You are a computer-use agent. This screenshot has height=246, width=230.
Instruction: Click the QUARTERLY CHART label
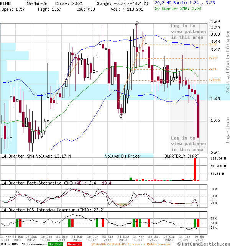[x=182, y=156]
